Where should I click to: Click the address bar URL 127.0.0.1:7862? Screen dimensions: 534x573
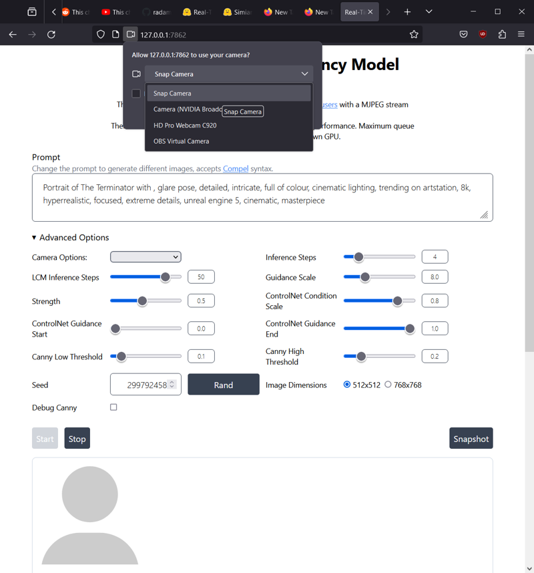tap(164, 35)
